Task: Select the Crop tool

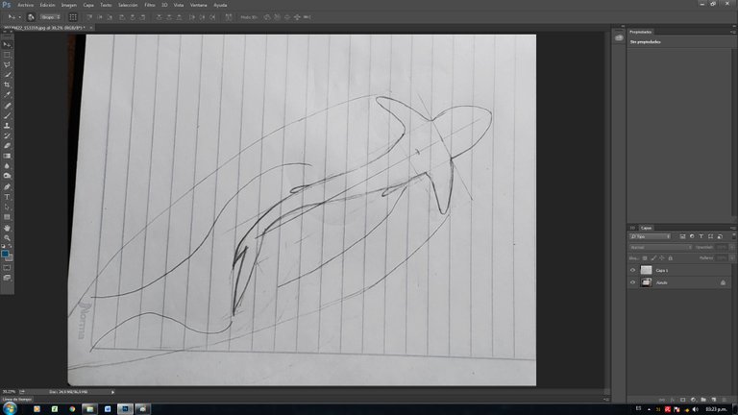Action: coord(7,85)
